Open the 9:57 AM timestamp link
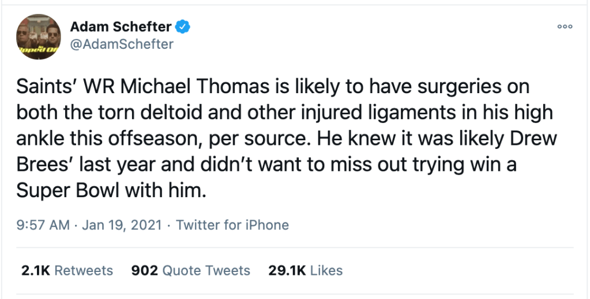The height and width of the screenshot is (299, 590). click(x=43, y=225)
